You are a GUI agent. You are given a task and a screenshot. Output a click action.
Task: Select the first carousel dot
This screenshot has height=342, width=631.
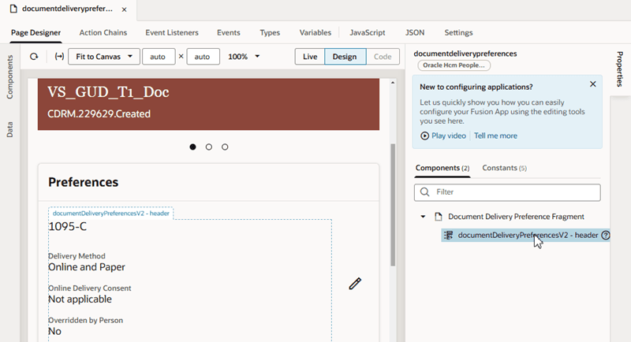tap(192, 147)
